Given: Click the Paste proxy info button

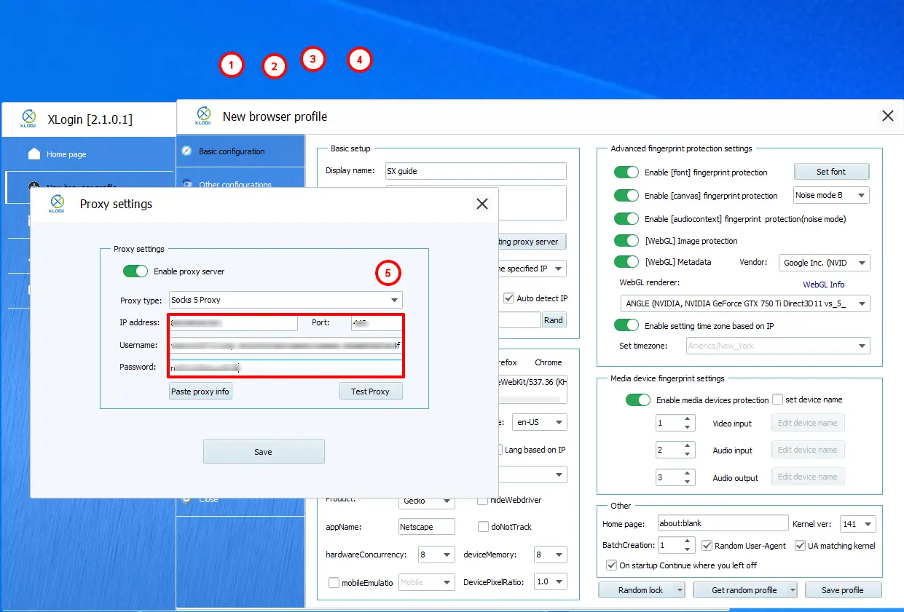Looking at the screenshot, I should point(200,392).
